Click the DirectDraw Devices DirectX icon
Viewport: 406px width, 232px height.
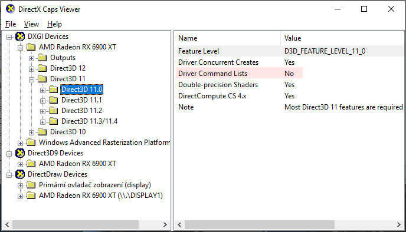[x=20, y=174]
